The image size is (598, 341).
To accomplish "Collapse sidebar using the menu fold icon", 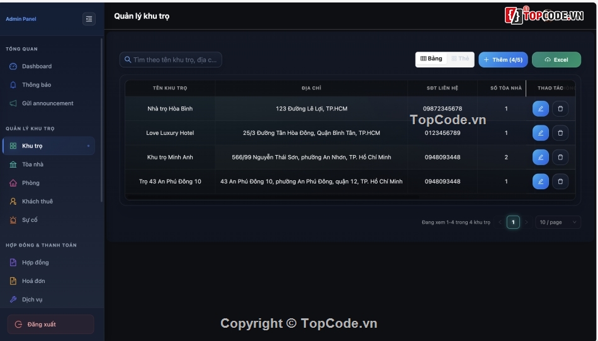I will click(x=89, y=19).
